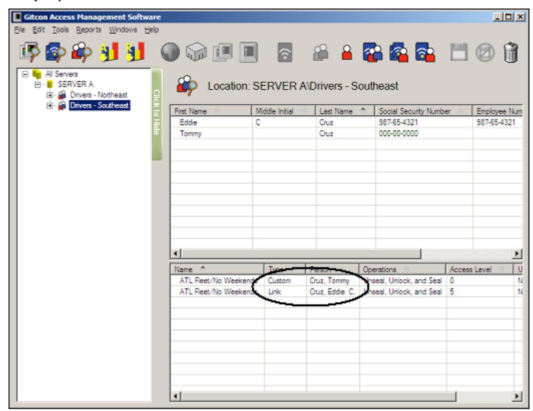The width and height of the screenshot is (533, 411).
Task: Expand the Drivers - Northeast node
Action: pos(50,95)
